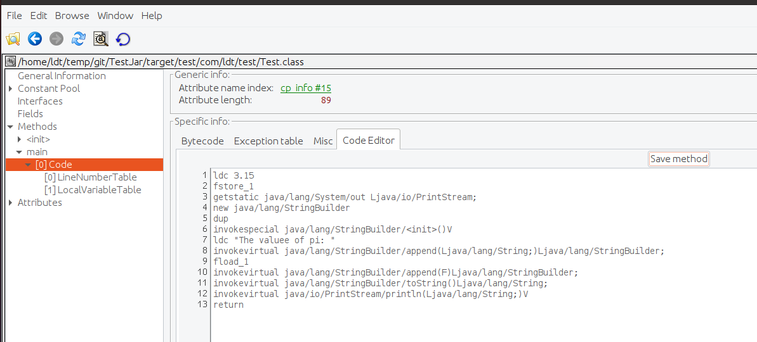Collapse the Methods tree node
Screen dimensions: 757x342
coord(11,127)
